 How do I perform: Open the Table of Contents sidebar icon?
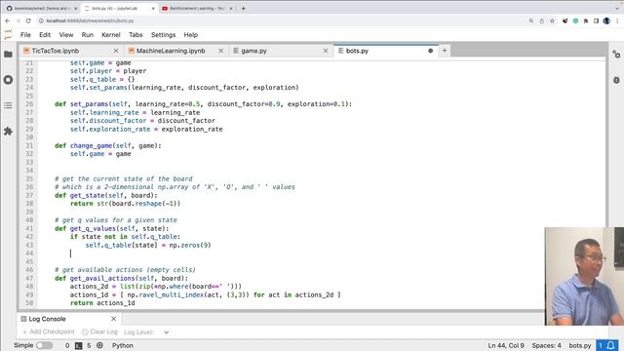[x=8, y=105]
